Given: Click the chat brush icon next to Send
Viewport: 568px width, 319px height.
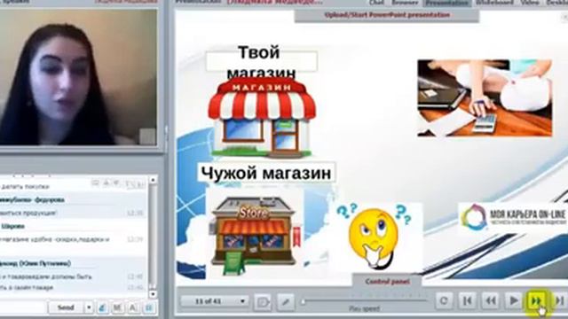Looking at the screenshot, I should [102, 307].
